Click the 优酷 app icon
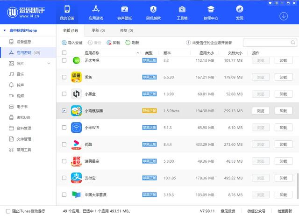The width and height of the screenshot is (299, 216). [76, 144]
